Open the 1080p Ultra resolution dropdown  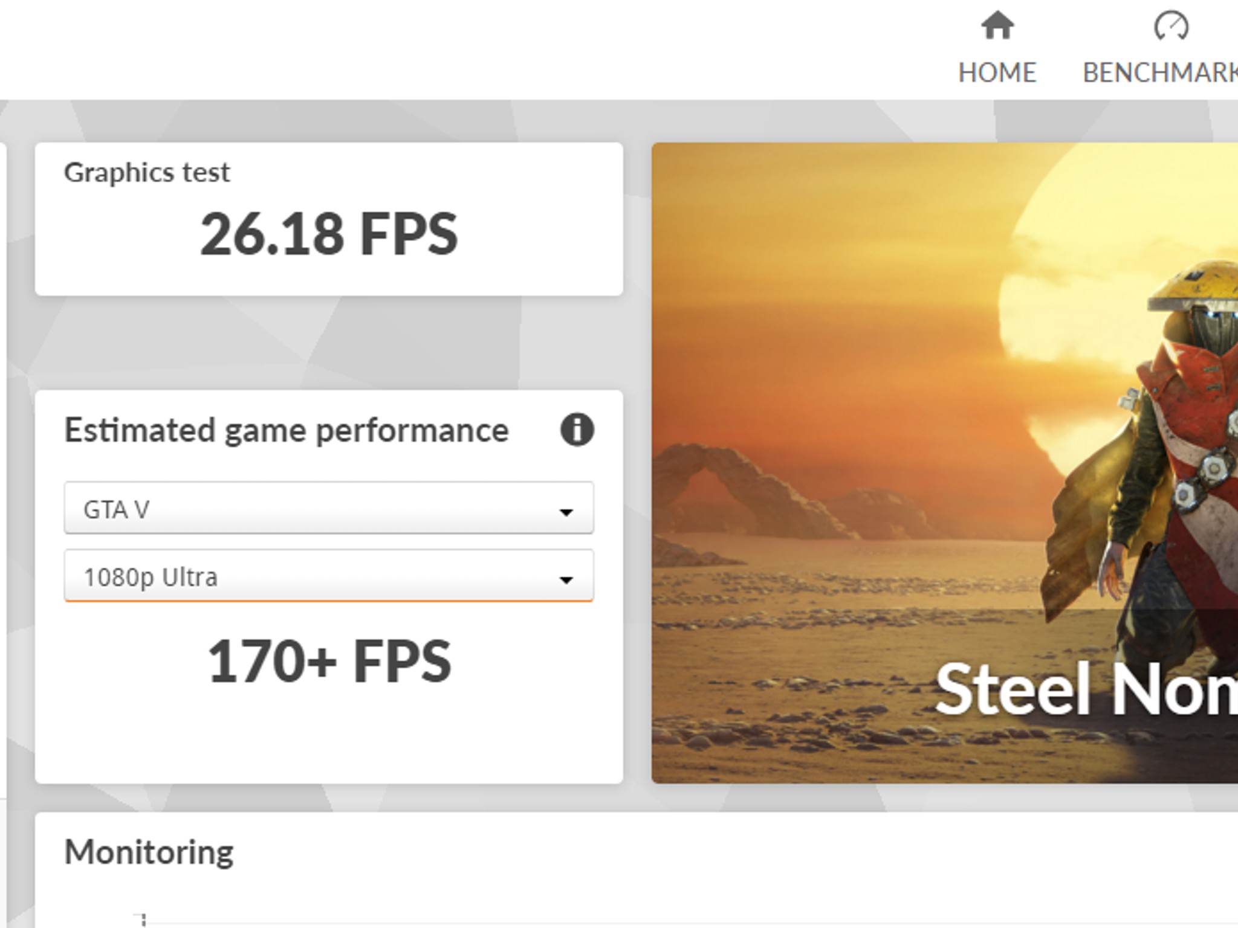click(329, 576)
